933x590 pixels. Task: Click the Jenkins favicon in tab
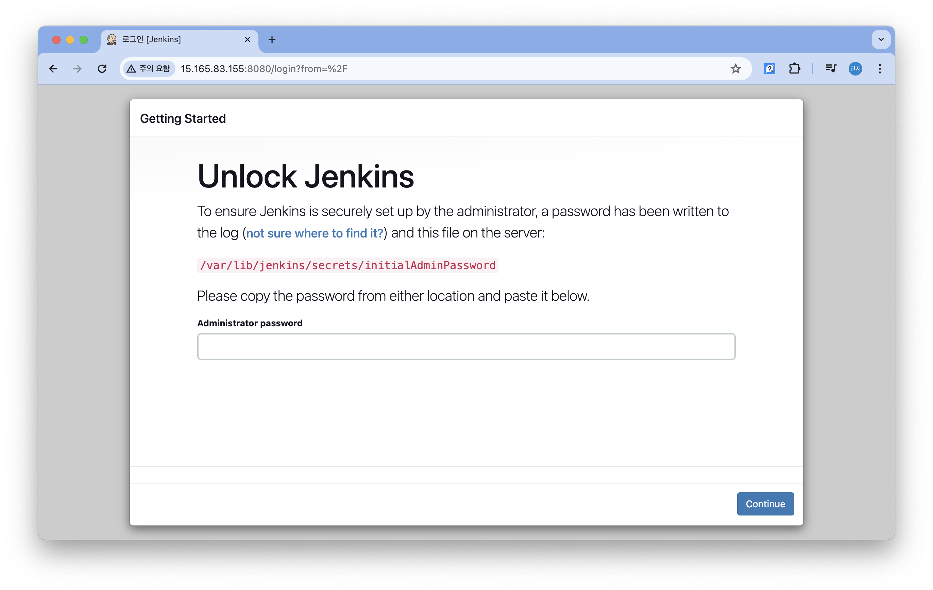point(112,39)
